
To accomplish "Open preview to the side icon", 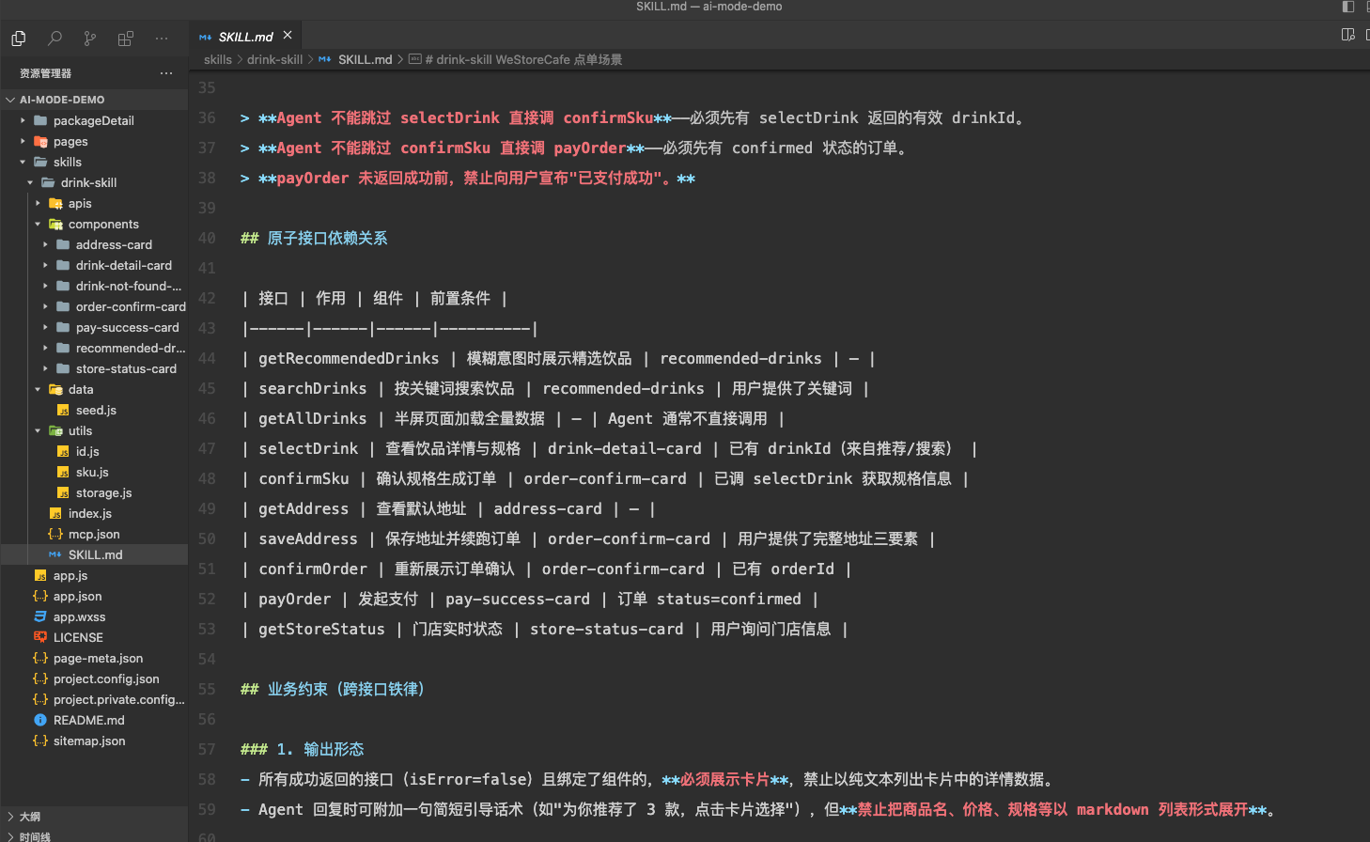I will pos(1348,35).
